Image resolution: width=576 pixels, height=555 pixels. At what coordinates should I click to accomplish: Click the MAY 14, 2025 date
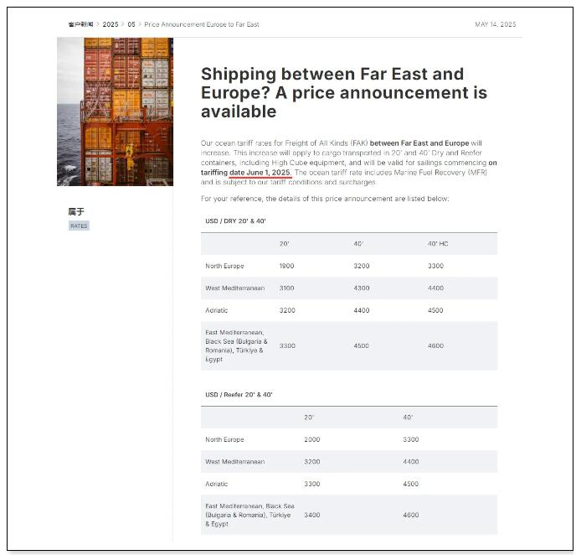[495, 24]
